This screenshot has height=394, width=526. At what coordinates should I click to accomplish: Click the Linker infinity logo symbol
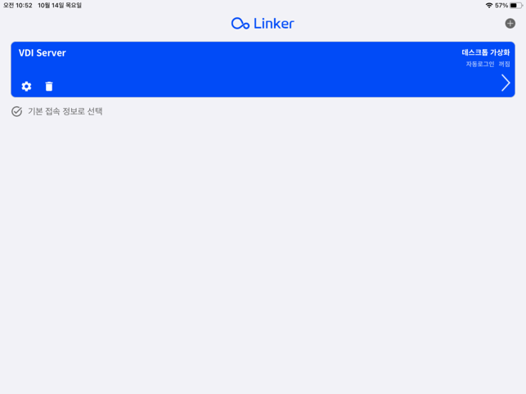[x=241, y=24]
